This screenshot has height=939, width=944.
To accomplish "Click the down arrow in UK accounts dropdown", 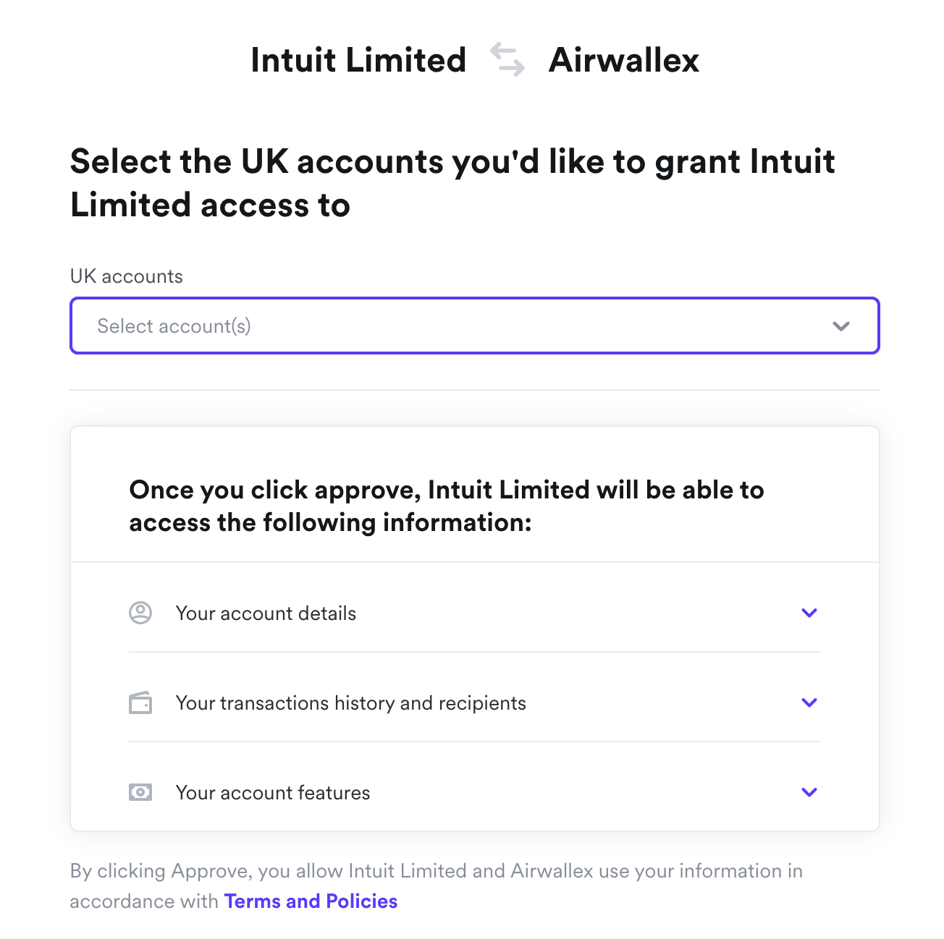I will coord(840,326).
